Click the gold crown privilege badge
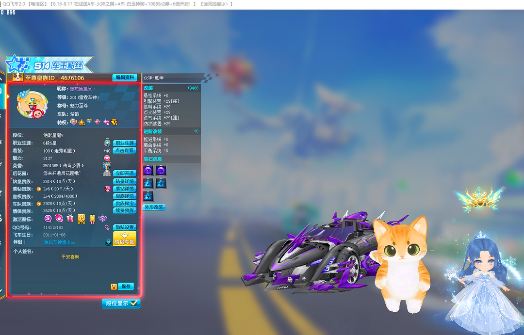The image size is (524, 335). click(82, 122)
